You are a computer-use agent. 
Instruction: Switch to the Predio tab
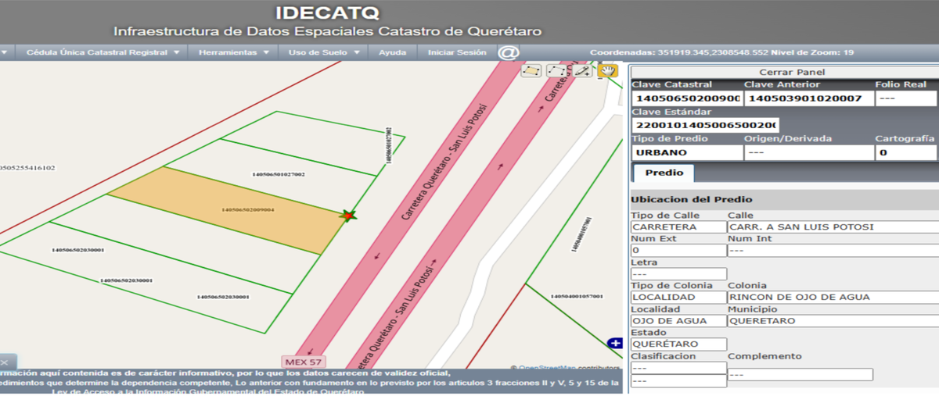click(664, 173)
